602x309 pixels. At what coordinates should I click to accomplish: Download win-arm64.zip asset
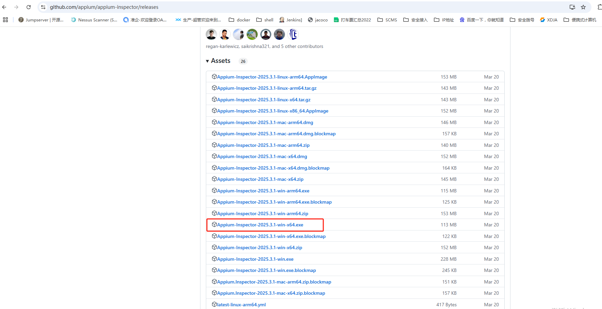(x=263, y=213)
